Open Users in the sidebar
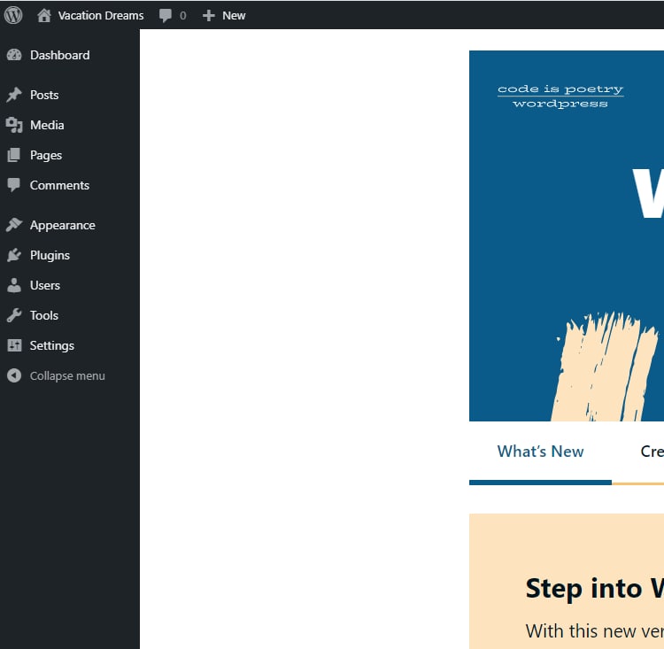Viewport: 664px width, 649px height. (44, 285)
